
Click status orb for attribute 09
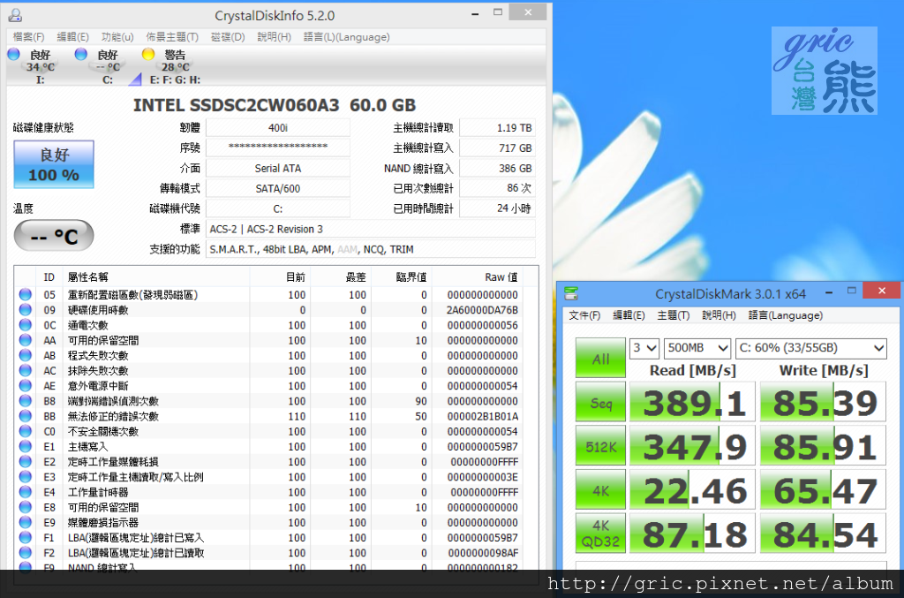[26, 310]
